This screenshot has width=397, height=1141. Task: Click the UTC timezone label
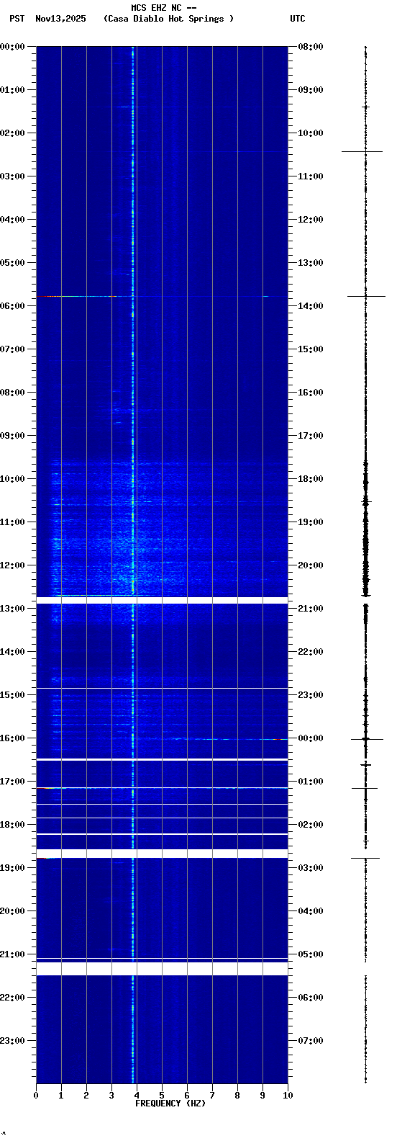(298, 19)
